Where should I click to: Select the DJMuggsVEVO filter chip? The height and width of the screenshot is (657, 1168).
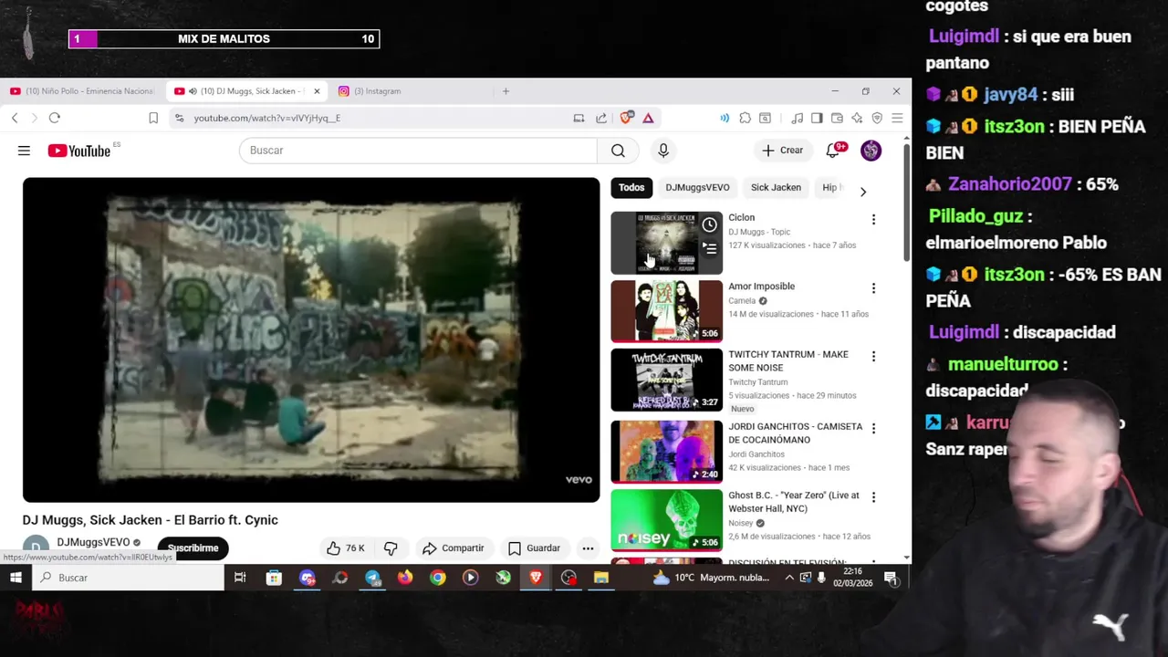point(697,187)
